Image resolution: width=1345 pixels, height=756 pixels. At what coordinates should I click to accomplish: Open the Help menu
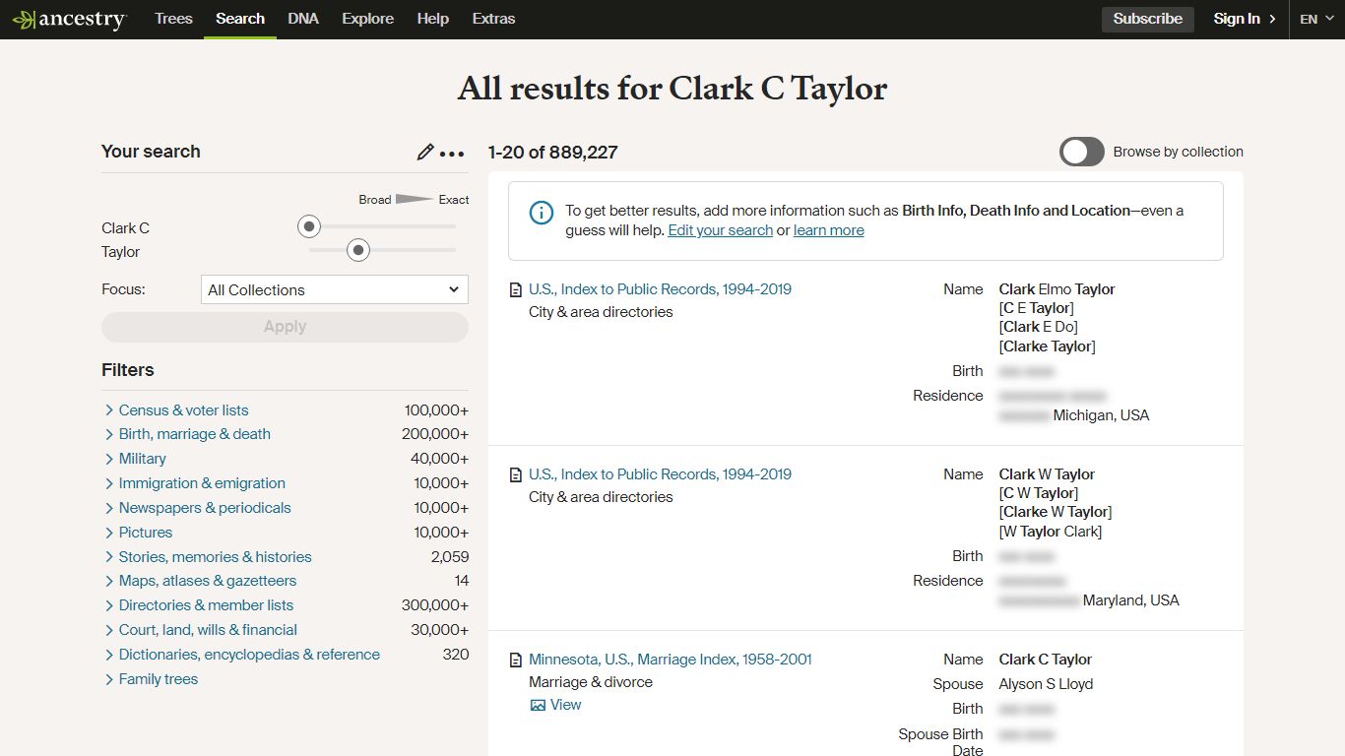click(x=433, y=19)
